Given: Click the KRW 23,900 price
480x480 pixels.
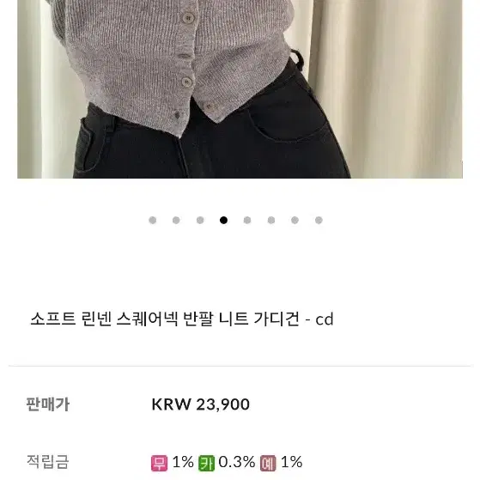Looking at the screenshot, I should pos(201,404).
